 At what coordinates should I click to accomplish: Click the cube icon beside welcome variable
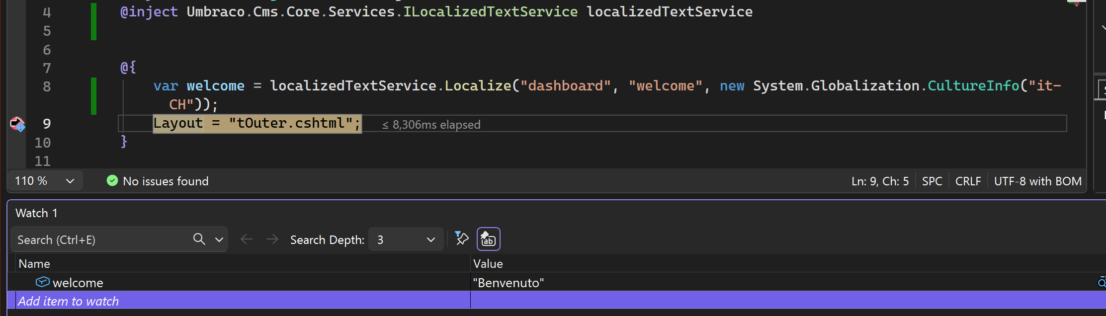click(43, 282)
